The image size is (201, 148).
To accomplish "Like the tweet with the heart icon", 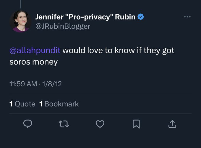I will point(100,124).
